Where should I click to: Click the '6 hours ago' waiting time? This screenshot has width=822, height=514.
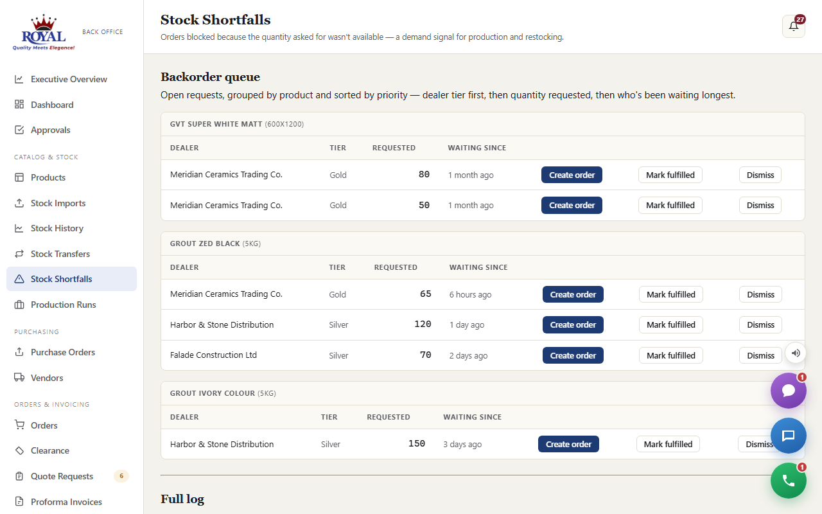coord(470,294)
